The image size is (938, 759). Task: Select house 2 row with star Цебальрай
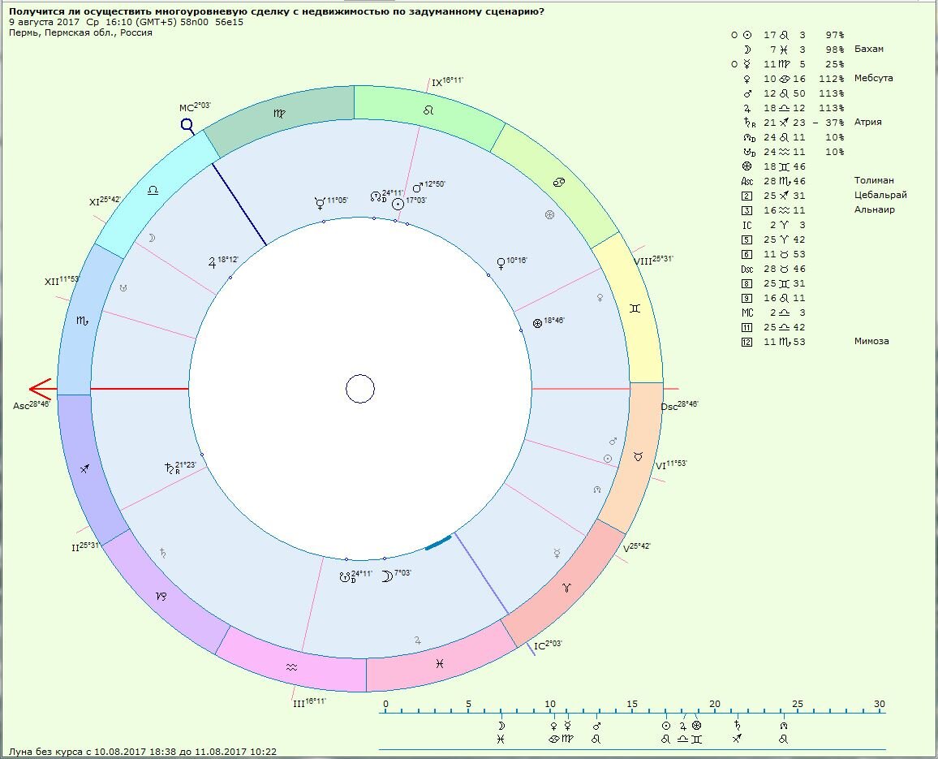824,195
